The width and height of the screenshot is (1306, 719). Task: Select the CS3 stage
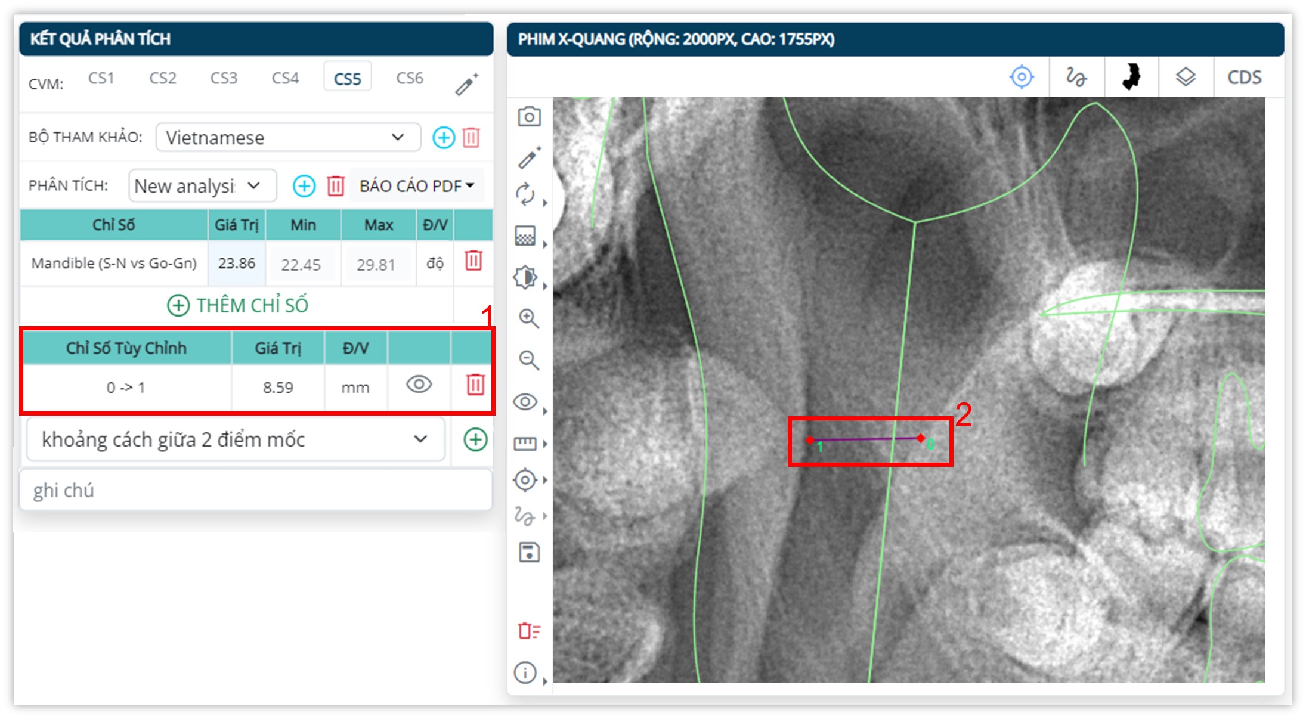(224, 78)
